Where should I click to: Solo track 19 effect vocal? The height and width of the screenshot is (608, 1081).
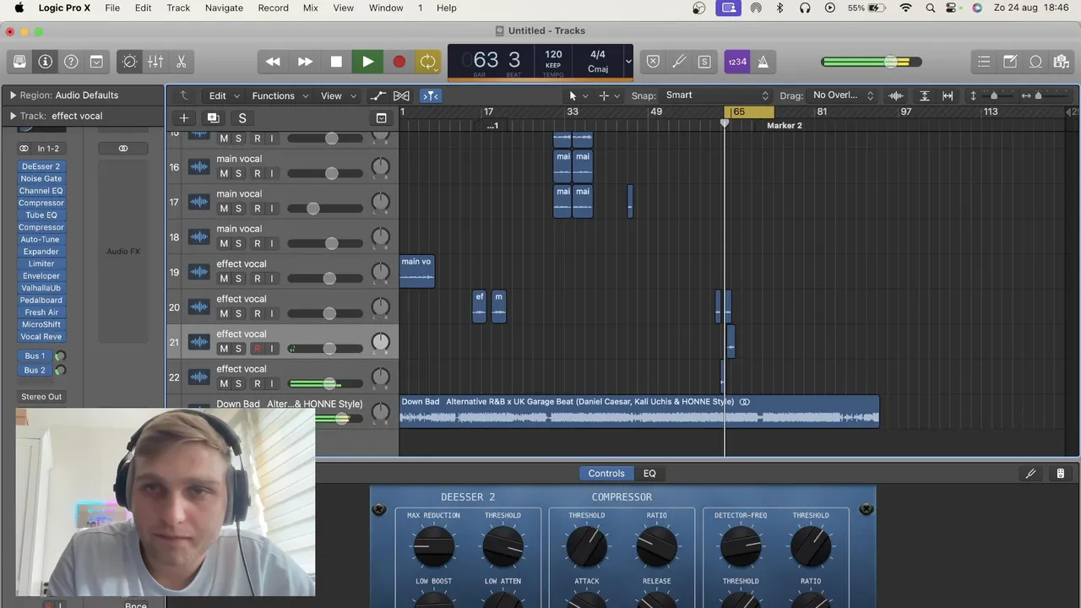[238, 278]
